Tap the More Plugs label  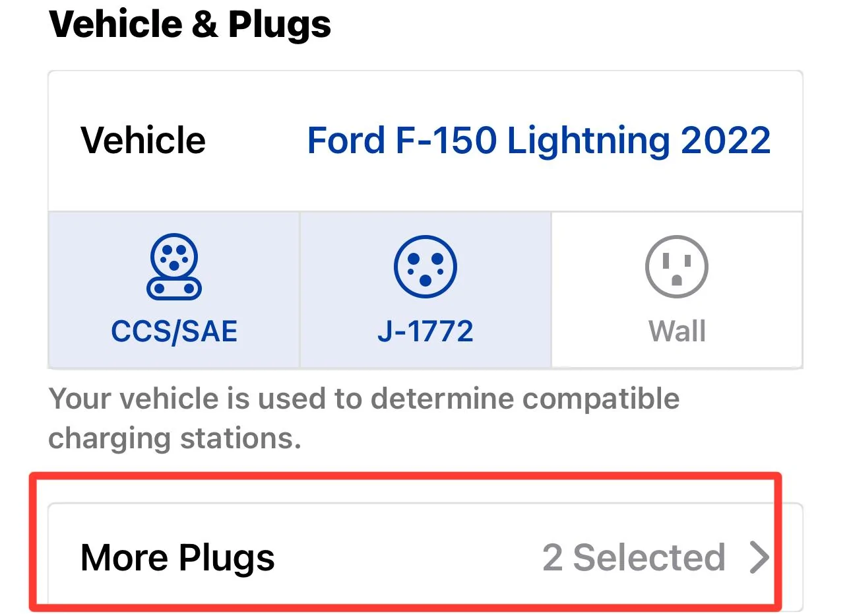(177, 557)
